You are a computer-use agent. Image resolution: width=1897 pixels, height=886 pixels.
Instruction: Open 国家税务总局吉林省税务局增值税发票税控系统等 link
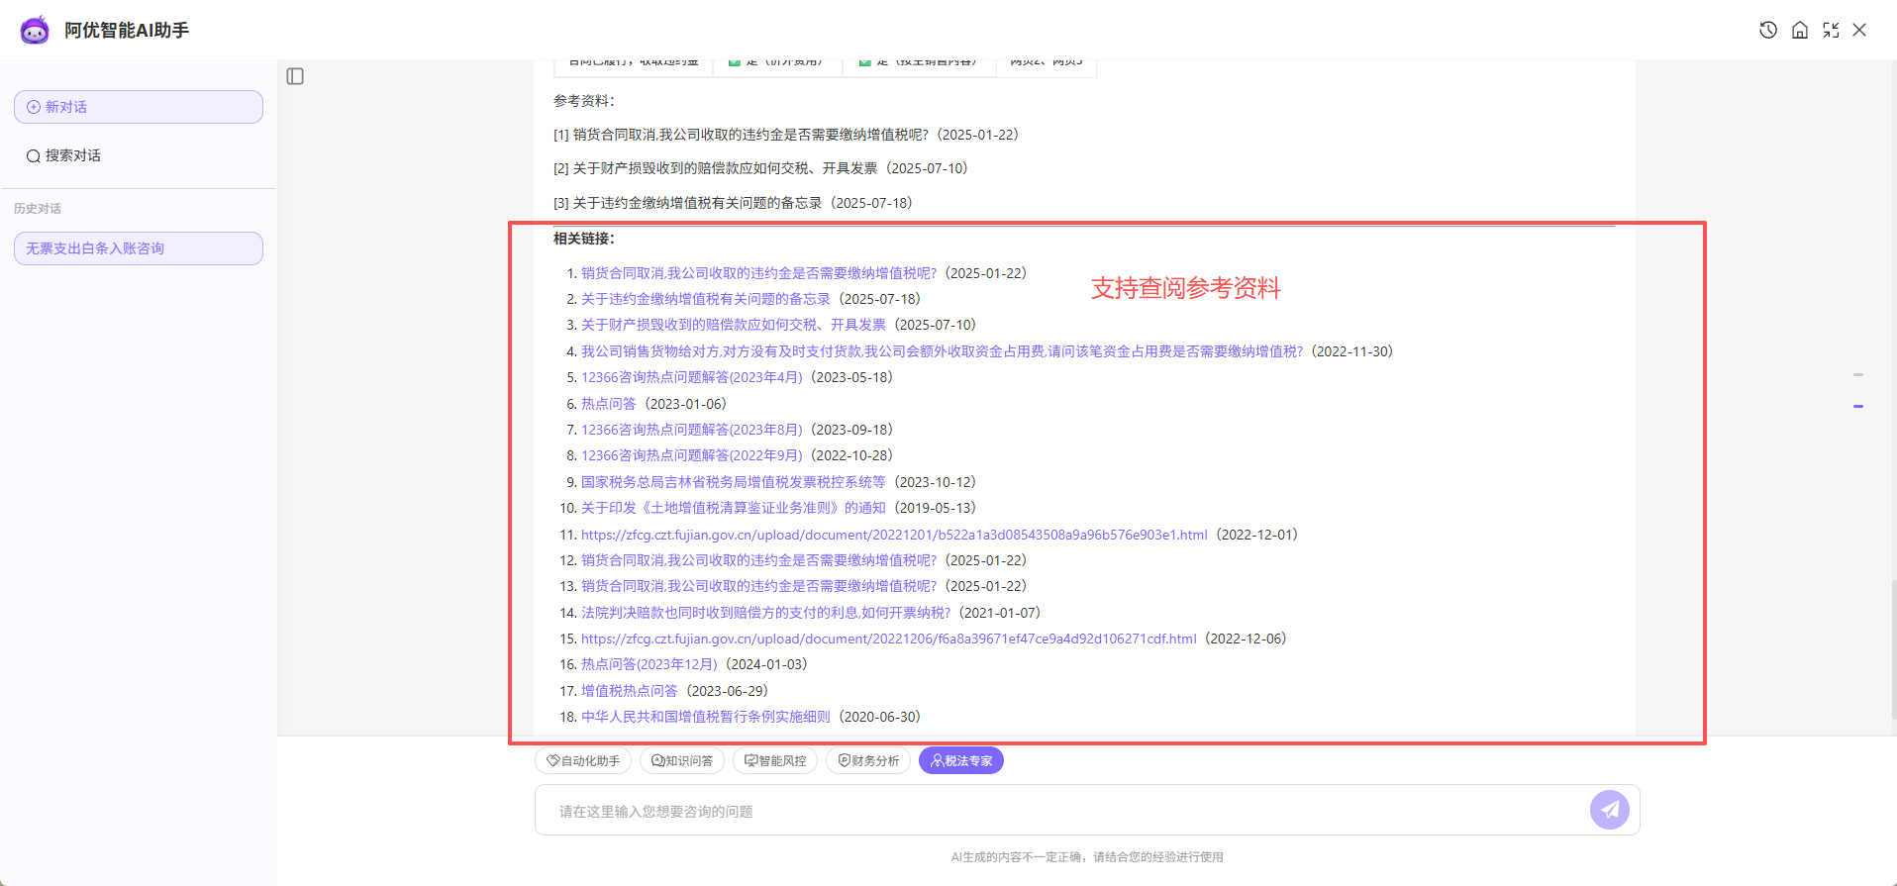tap(733, 482)
